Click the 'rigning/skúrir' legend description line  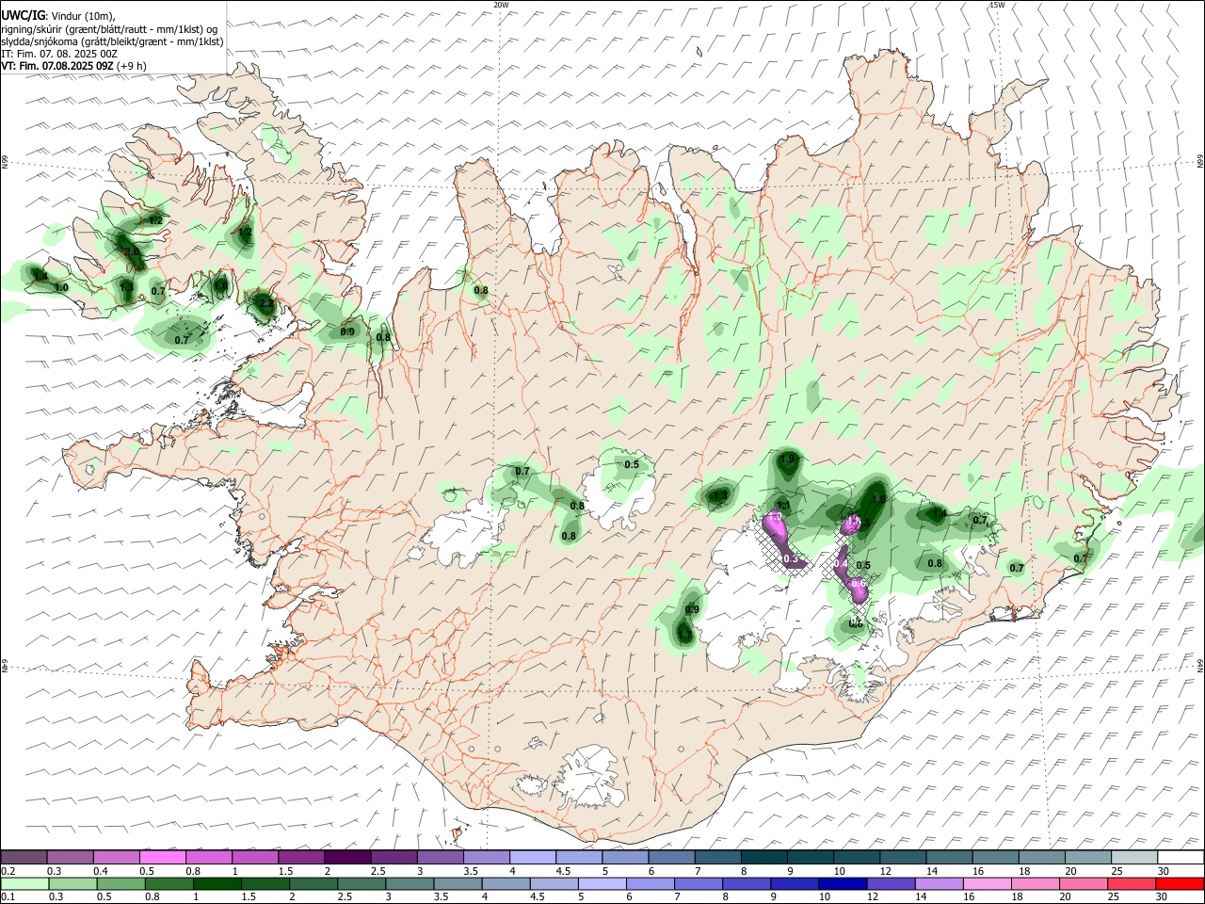(109, 29)
